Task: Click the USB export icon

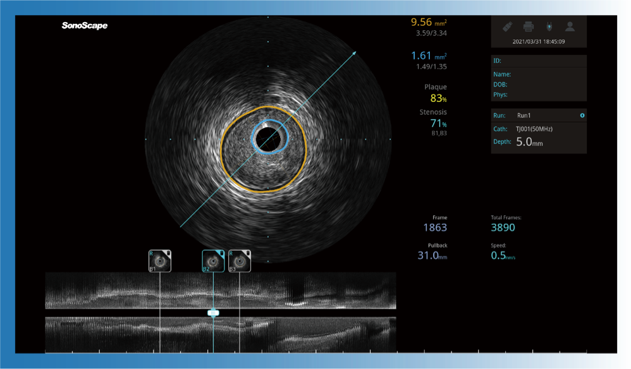Action: coord(507,27)
